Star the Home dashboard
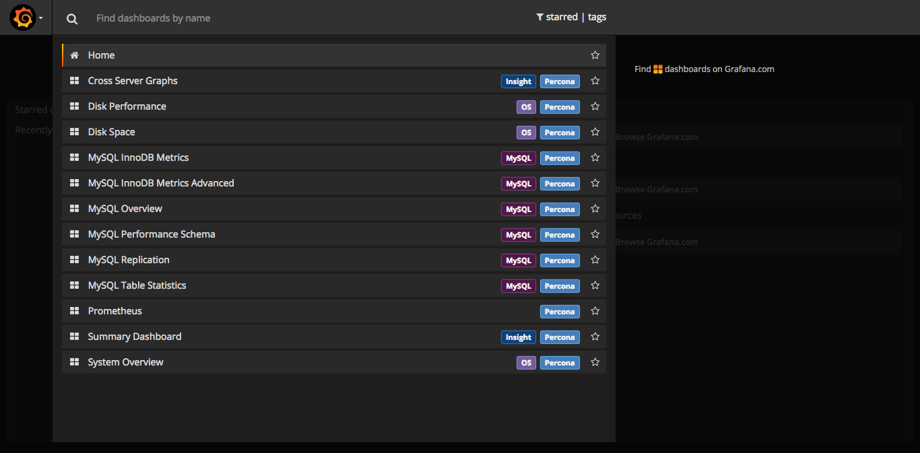Image resolution: width=920 pixels, height=453 pixels. point(595,55)
